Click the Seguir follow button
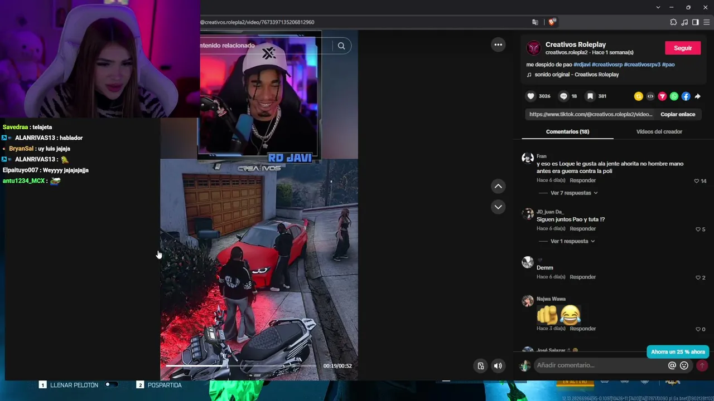This screenshot has height=401, width=714. [x=683, y=48]
